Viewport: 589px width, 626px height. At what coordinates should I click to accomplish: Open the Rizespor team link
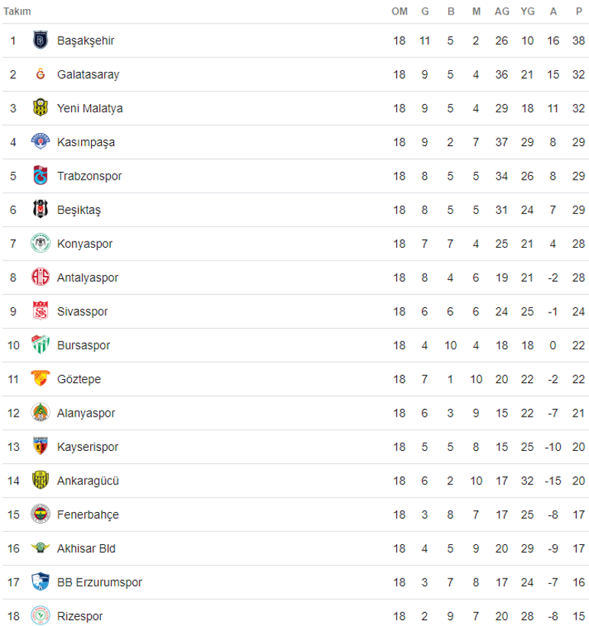point(80,616)
